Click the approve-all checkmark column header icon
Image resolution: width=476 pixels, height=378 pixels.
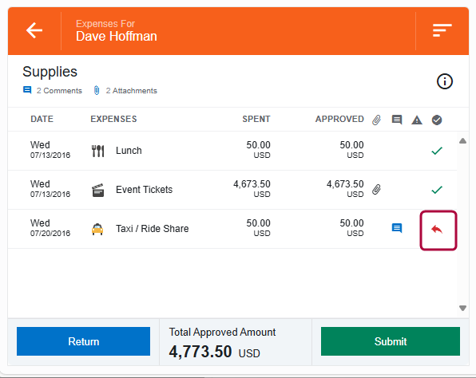[437, 120]
